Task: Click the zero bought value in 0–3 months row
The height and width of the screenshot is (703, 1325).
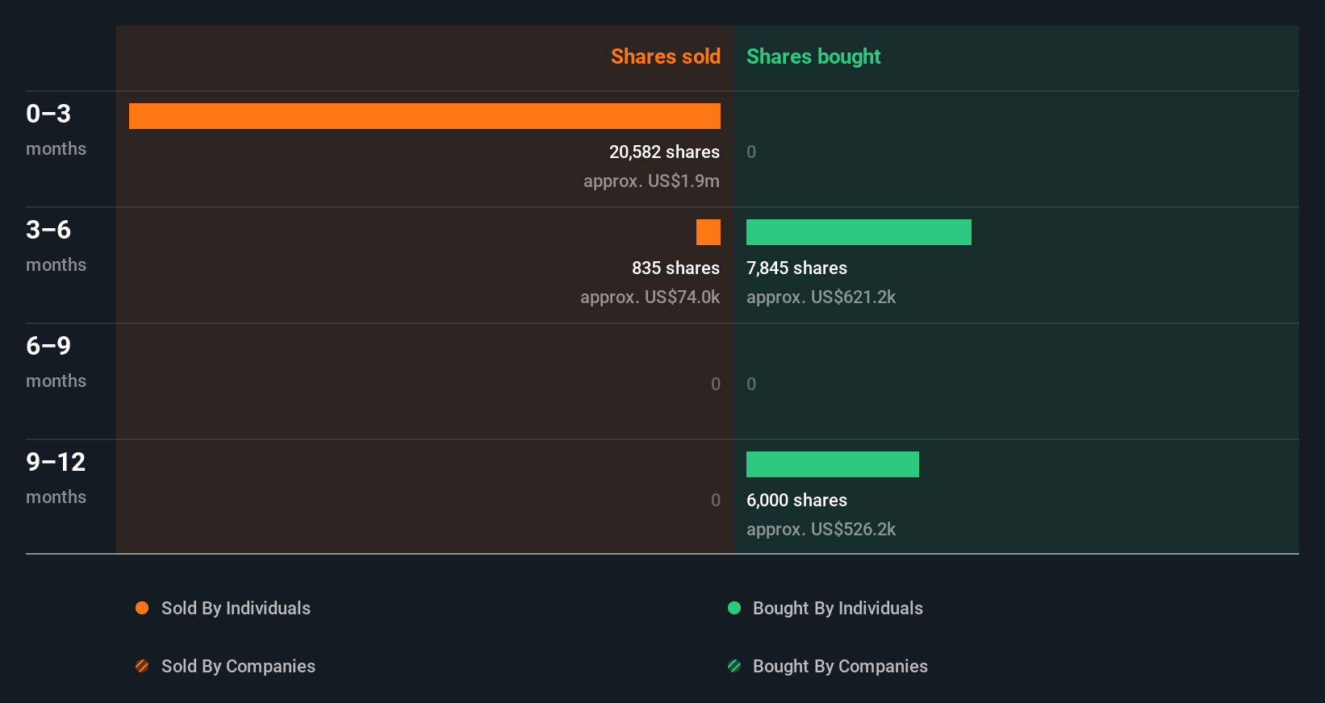Action: 751,152
